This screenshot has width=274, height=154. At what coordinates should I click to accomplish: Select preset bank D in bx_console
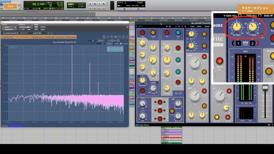point(185,26)
